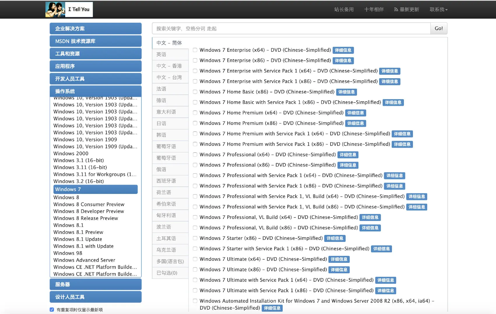The image size is (496, 314).
Task: Focus the keyword search field
Action: (291, 28)
